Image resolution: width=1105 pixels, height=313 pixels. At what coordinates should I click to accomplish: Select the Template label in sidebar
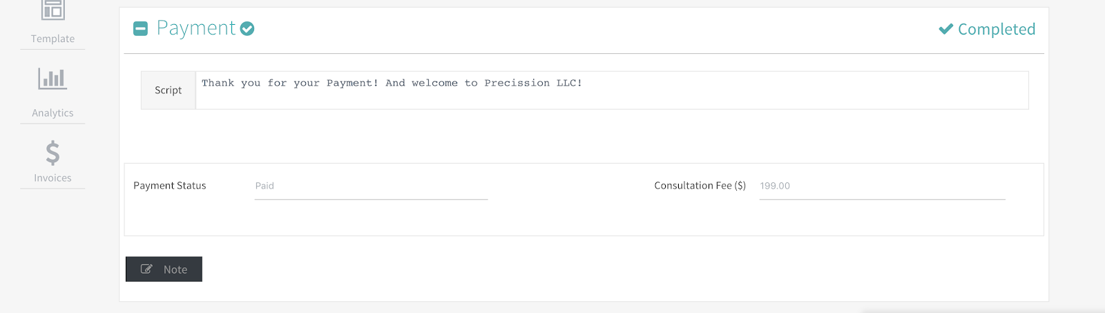[52, 39]
